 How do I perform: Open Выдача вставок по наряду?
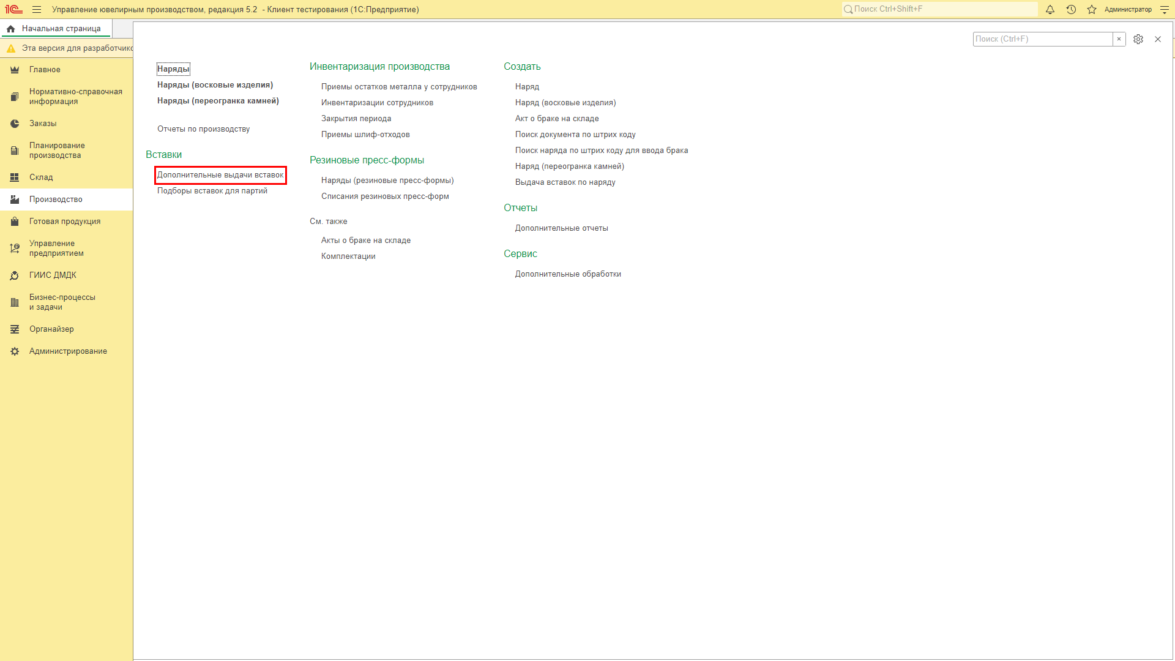pyautogui.click(x=565, y=182)
